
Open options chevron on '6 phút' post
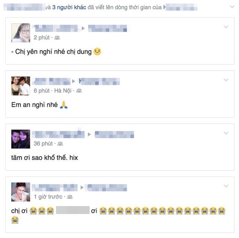tap(226, 80)
